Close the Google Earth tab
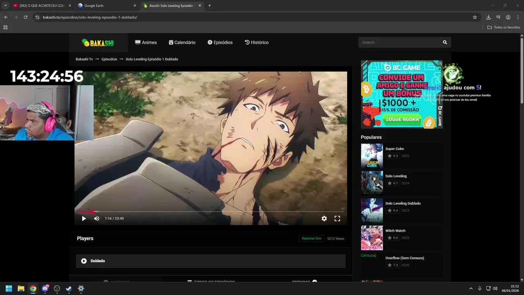This screenshot has width=524, height=295. point(135,6)
